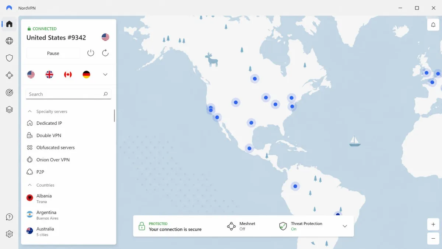Screen dimensions: 442x249
Task: Click the Meshnet status icon
Action: 231,226
